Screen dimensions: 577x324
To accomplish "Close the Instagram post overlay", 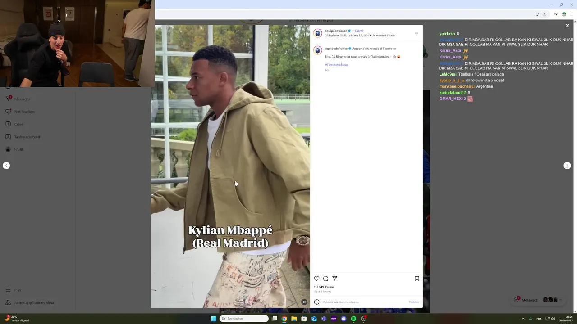I will click(568, 26).
